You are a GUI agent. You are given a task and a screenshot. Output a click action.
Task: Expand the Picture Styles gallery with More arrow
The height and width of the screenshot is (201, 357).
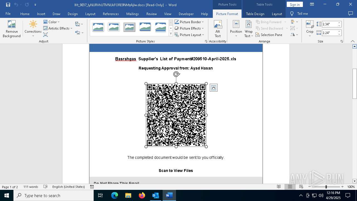click(x=171, y=34)
